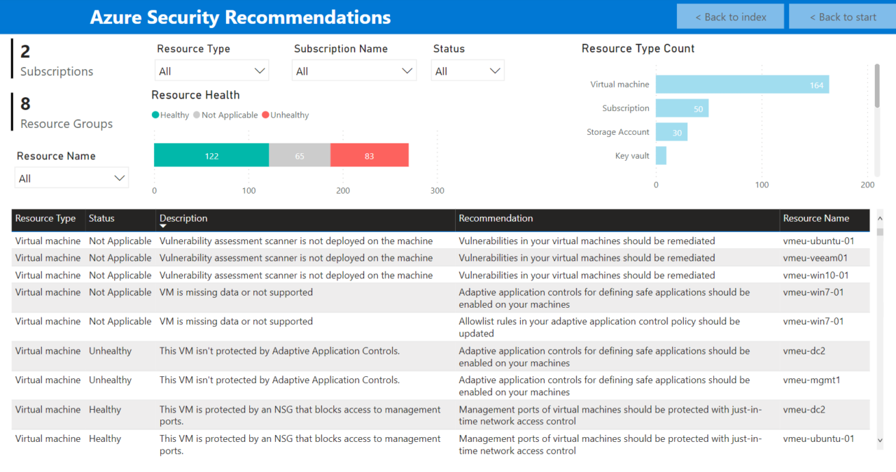896x472 pixels.
Task: Click Unhealthy status in vmeu-mgmt1 row
Action: [x=110, y=380]
